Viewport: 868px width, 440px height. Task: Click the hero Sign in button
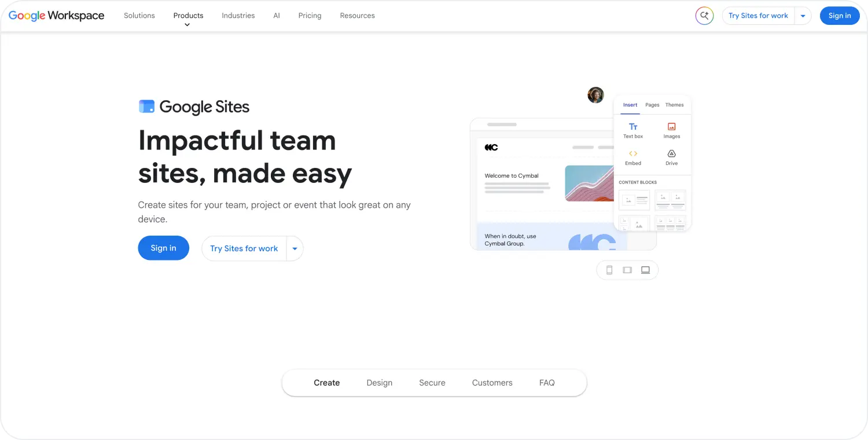[163, 248]
